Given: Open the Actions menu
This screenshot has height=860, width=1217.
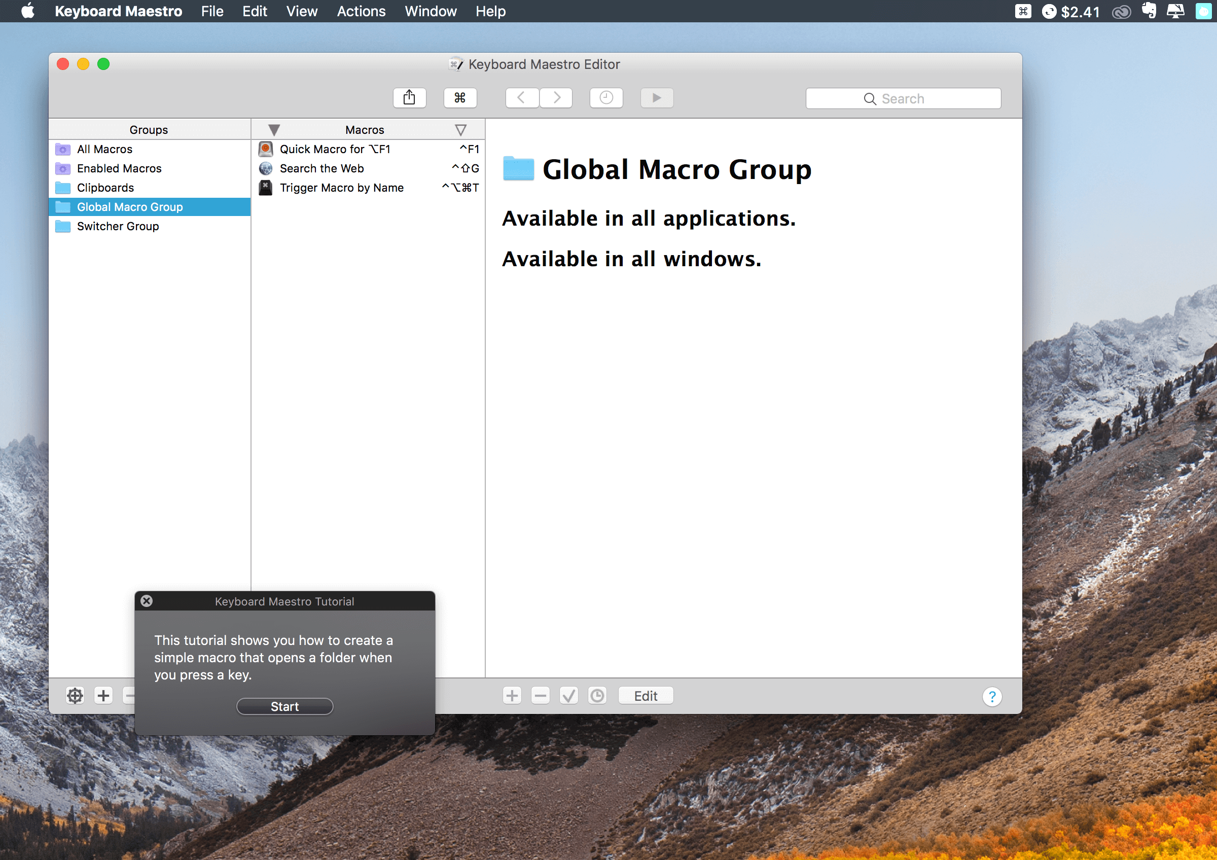Looking at the screenshot, I should point(361,11).
